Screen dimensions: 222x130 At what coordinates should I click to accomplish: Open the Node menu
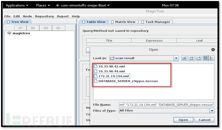pos(28,16)
